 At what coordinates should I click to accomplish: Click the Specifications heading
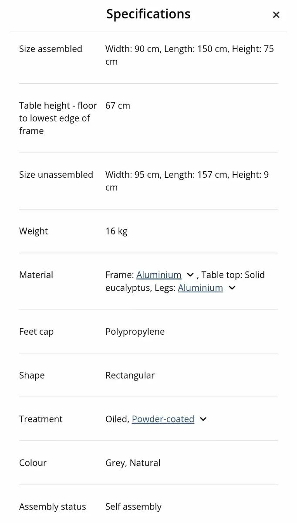(148, 14)
